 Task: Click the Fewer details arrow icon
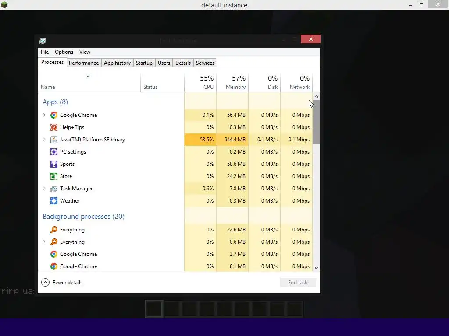(x=45, y=283)
